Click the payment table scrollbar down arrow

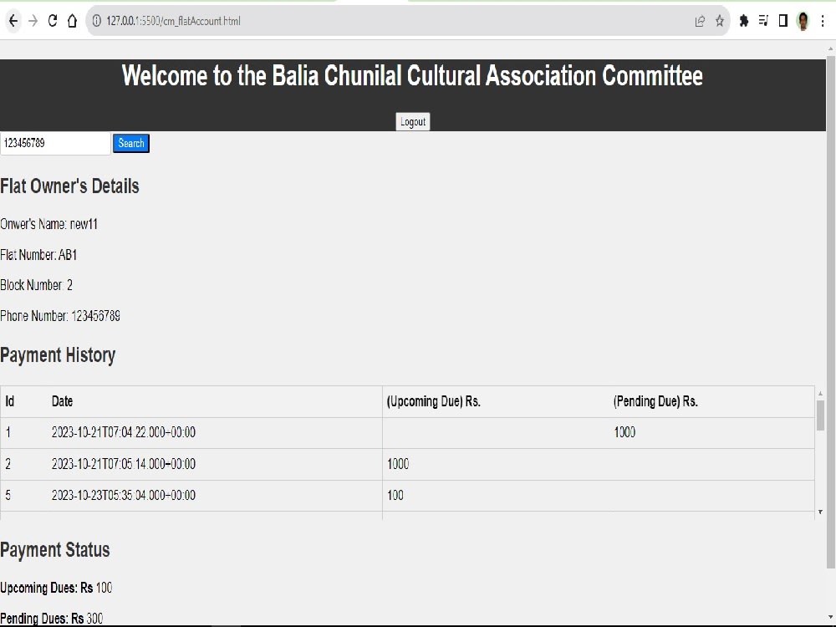point(821,512)
